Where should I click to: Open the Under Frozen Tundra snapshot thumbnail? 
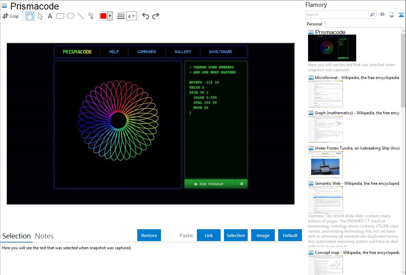click(325, 164)
